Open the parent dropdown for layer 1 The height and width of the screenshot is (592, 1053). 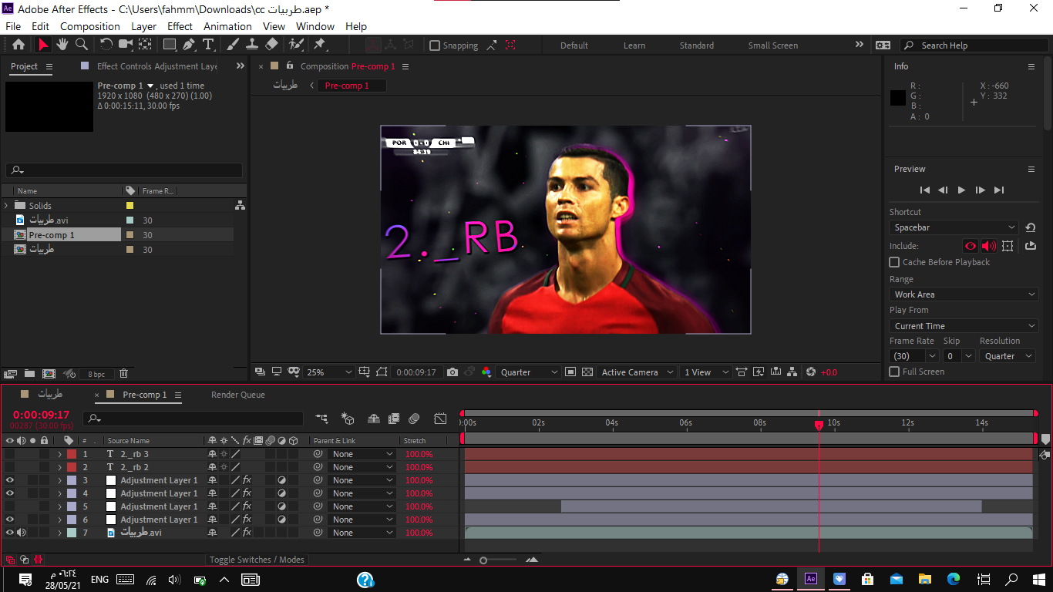[x=362, y=454]
